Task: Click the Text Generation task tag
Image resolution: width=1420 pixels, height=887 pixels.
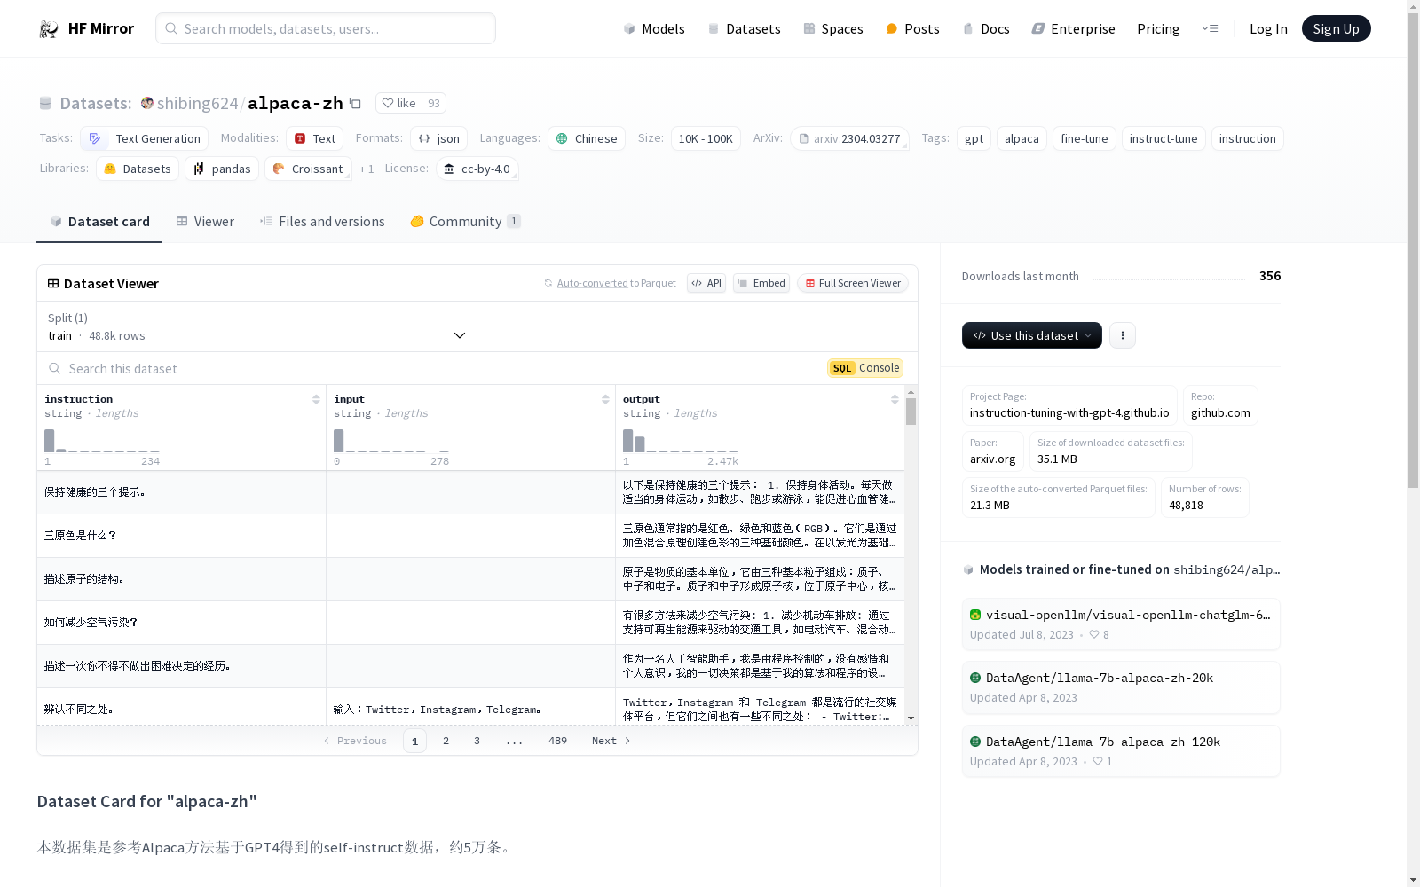Action: (x=145, y=138)
